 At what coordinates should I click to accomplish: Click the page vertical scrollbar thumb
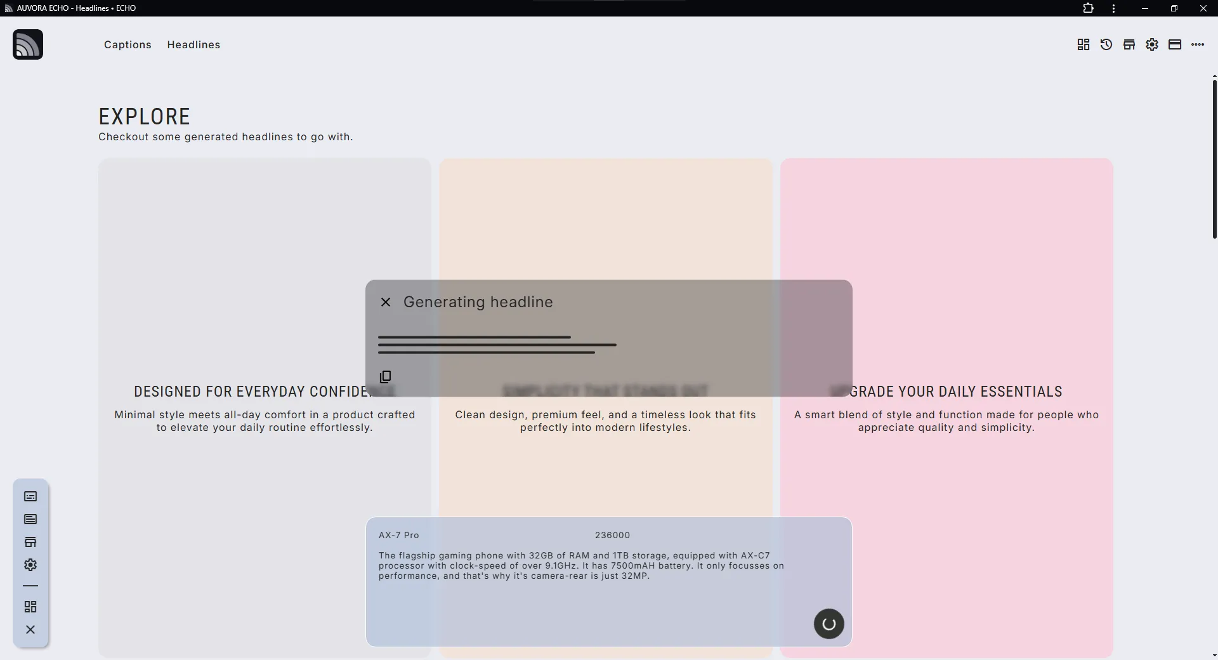(x=1214, y=159)
